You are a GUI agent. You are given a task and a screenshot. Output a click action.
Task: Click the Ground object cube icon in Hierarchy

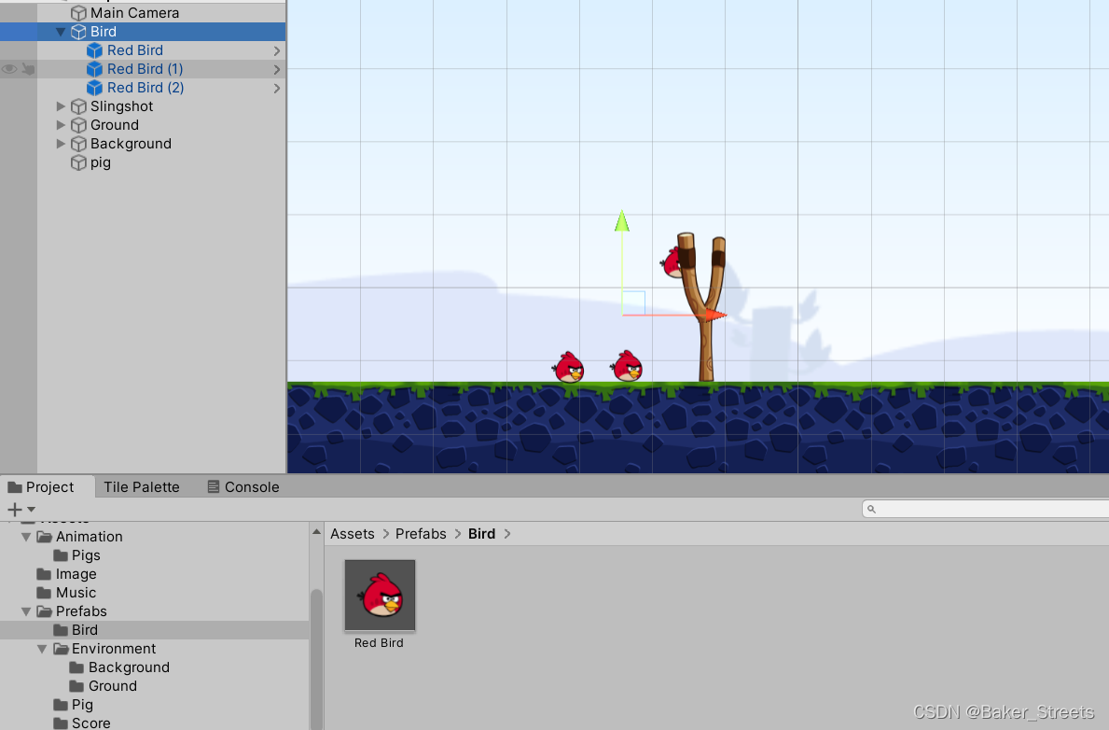78,125
